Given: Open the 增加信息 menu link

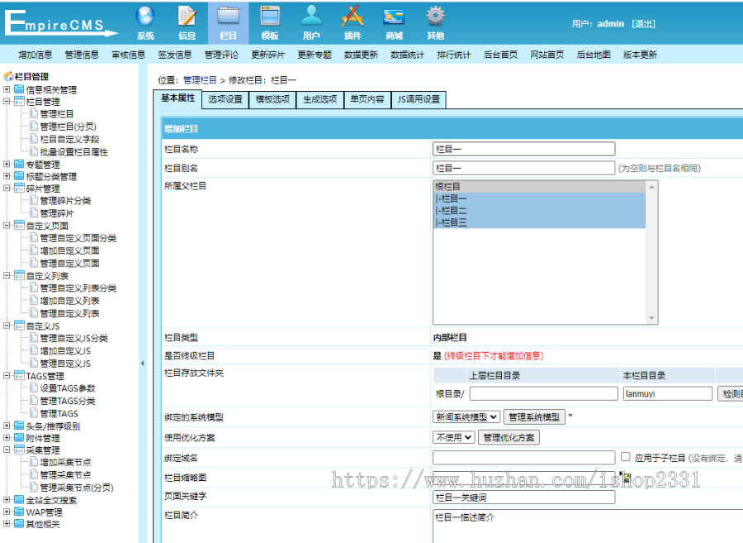Looking at the screenshot, I should pyautogui.click(x=35, y=55).
